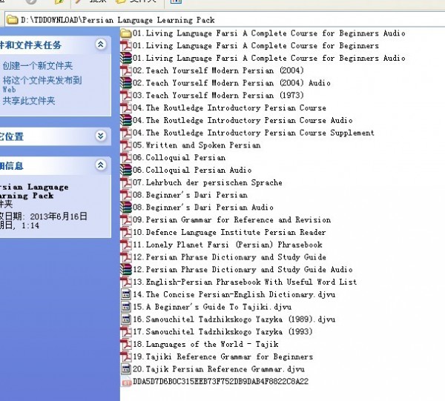Select file name 04. The Routledge Introductory Persian Course
The height and width of the screenshot is (401, 445).
[229, 108]
